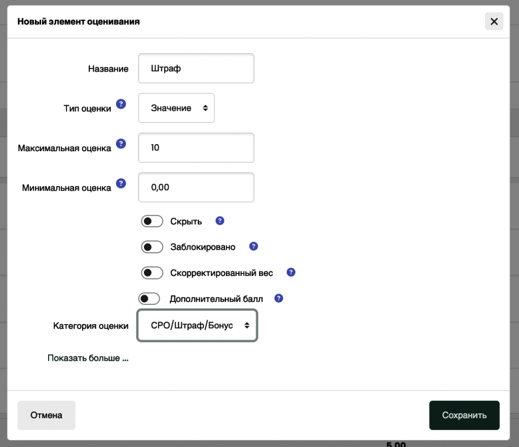Click the Максимальная оценка input field
Viewport: 519px width, 447px height.
point(196,148)
